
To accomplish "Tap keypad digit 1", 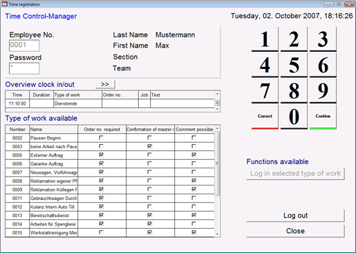I will click(x=265, y=39).
